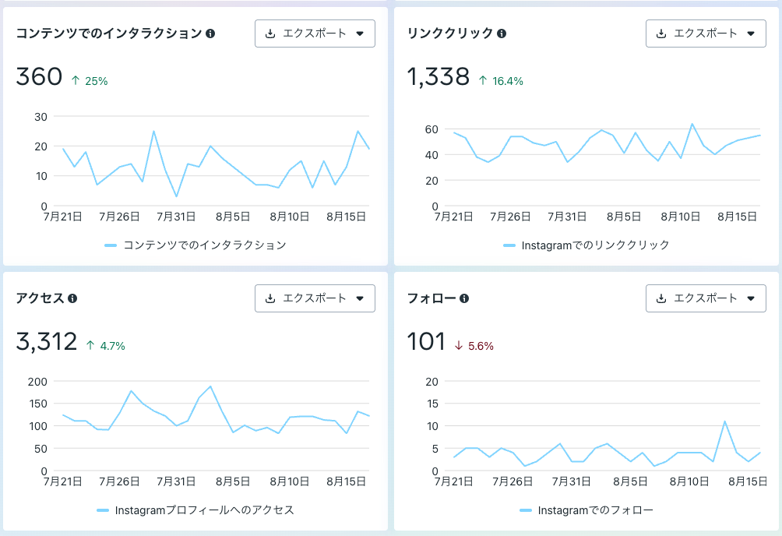
Task: Click info icon beside フォロー title
Action: tap(464, 298)
